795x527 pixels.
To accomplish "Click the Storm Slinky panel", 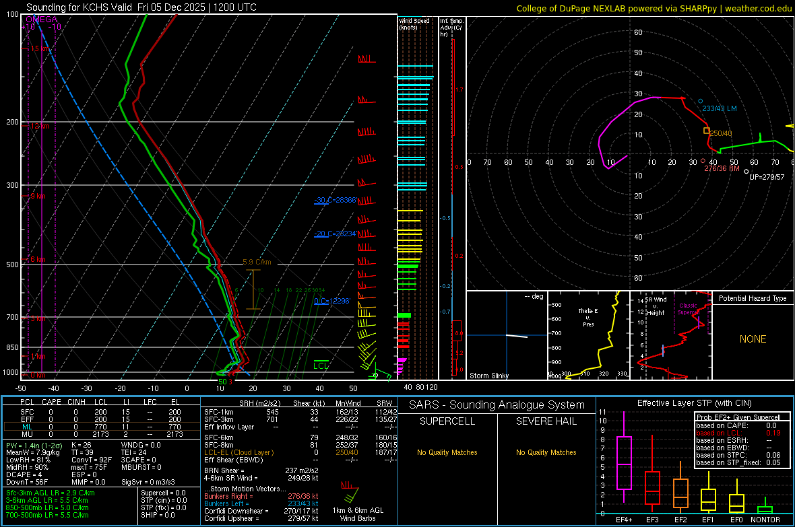I will pos(507,335).
